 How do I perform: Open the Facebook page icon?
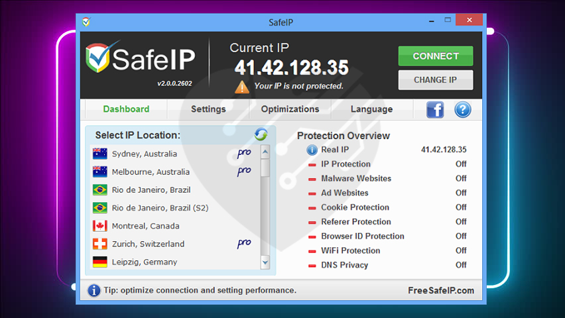tap(435, 109)
